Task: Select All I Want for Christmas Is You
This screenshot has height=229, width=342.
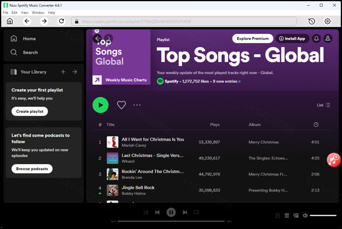Action: click(153, 139)
